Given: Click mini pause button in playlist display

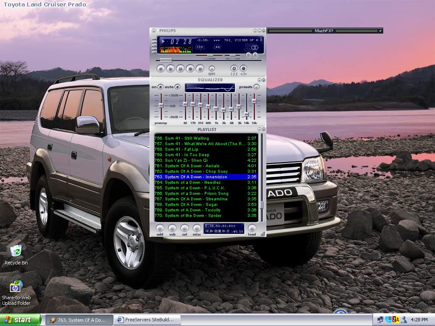Looking at the screenshot, I should 216,231.
